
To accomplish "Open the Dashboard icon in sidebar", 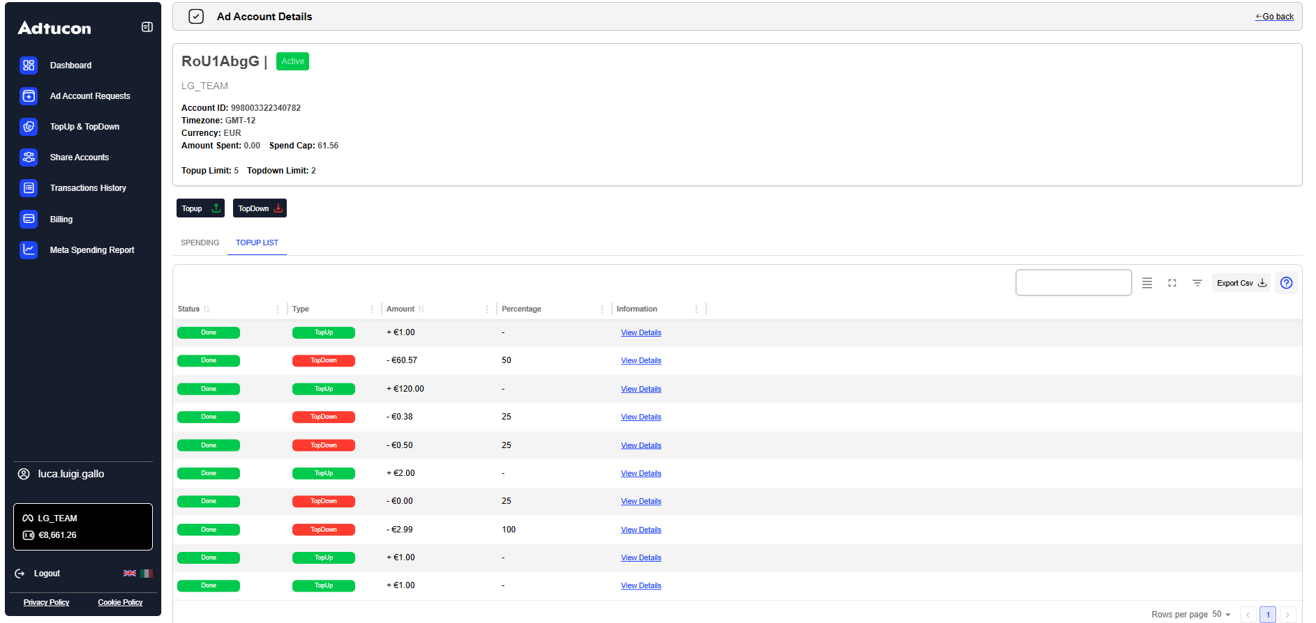I will (29, 66).
